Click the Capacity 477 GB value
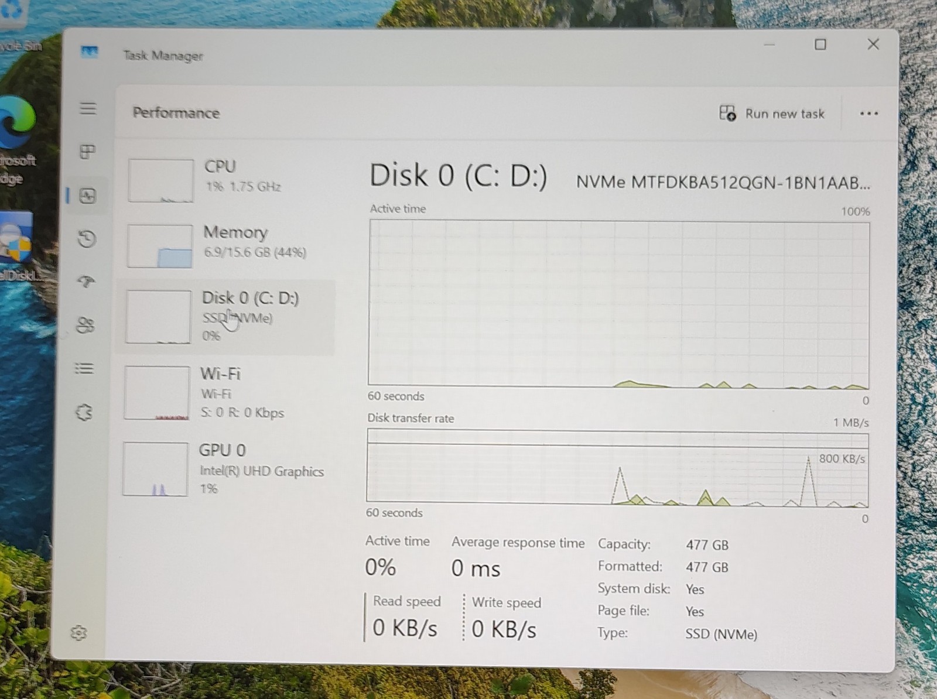Screen dimensions: 937x699 pyautogui.click(x=707, y=545)
